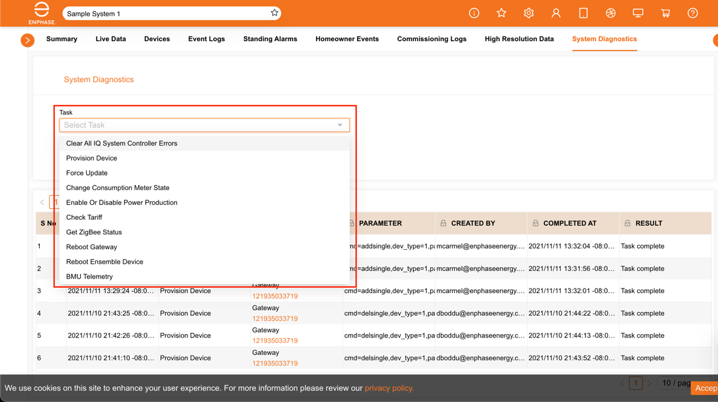
Task: Click the info icon in the top bar
Action: pyautogui.click(x=474, y=12)
